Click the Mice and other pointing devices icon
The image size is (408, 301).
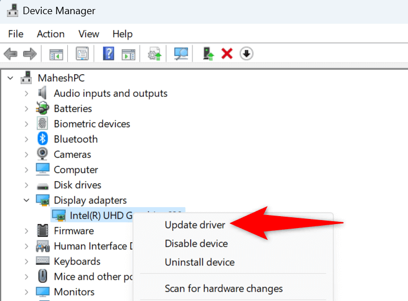point(42,276)
